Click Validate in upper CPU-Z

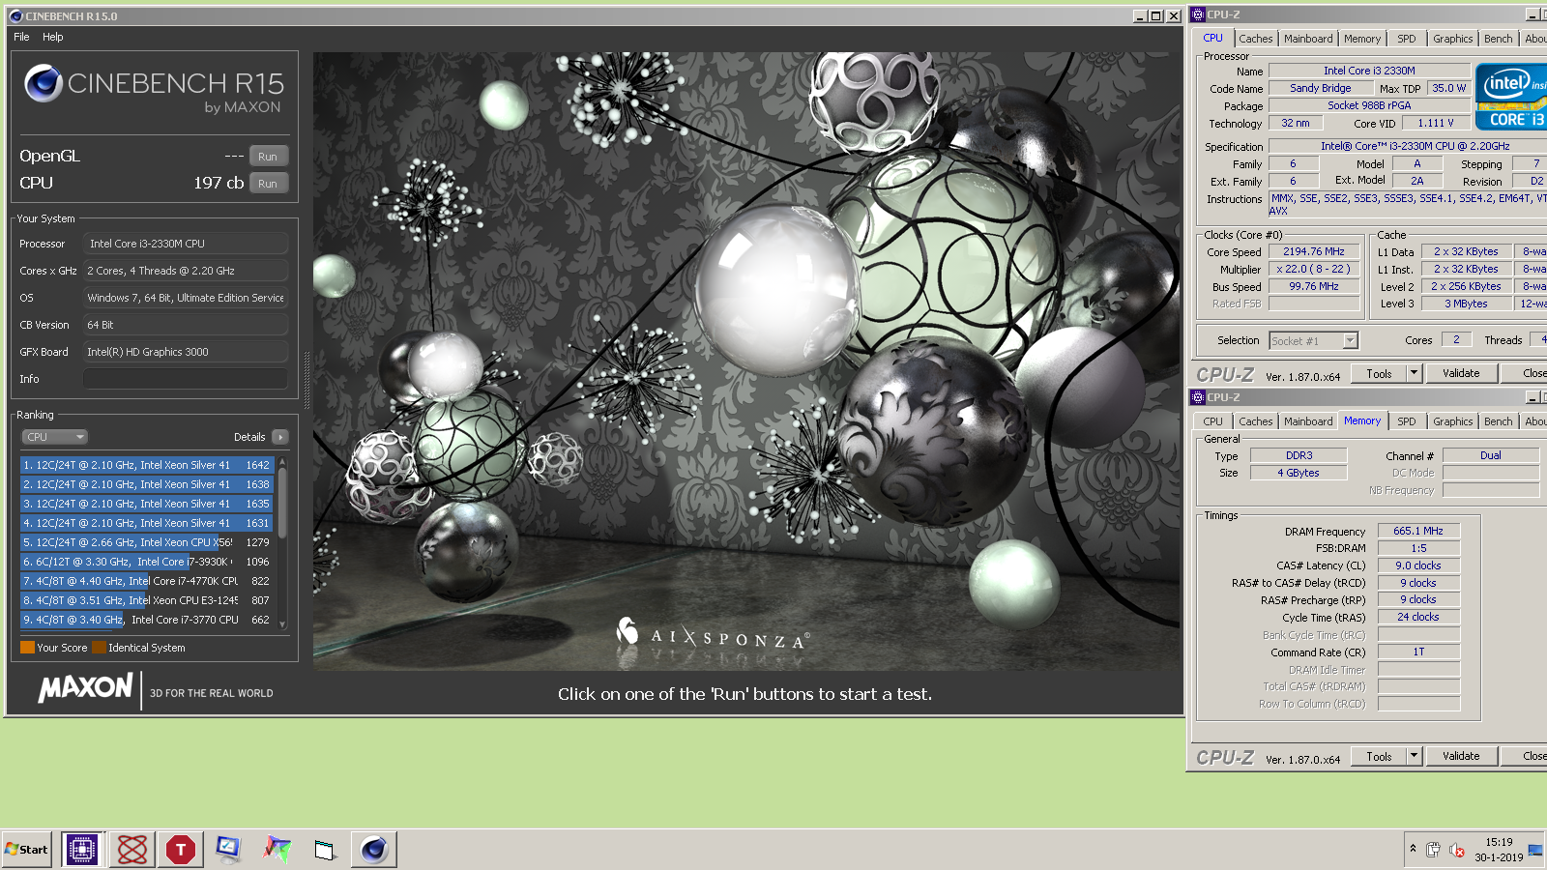(x=1461, y=373)
